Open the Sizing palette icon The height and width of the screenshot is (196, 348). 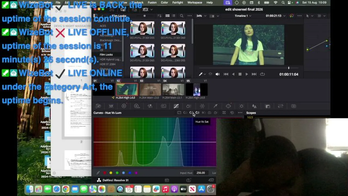(x=280, y=106)
